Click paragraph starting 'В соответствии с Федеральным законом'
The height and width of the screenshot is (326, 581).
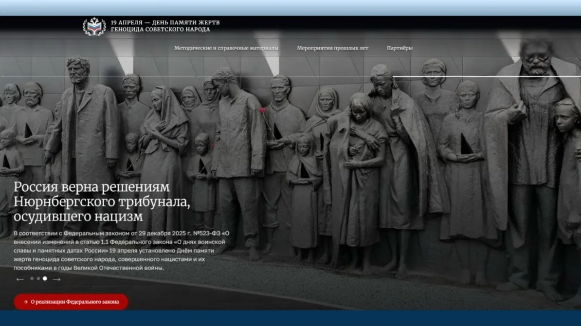click(122, 251)
